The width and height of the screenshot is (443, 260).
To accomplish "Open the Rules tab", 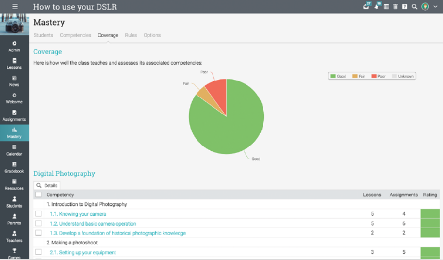I will (x=131, y=35).
